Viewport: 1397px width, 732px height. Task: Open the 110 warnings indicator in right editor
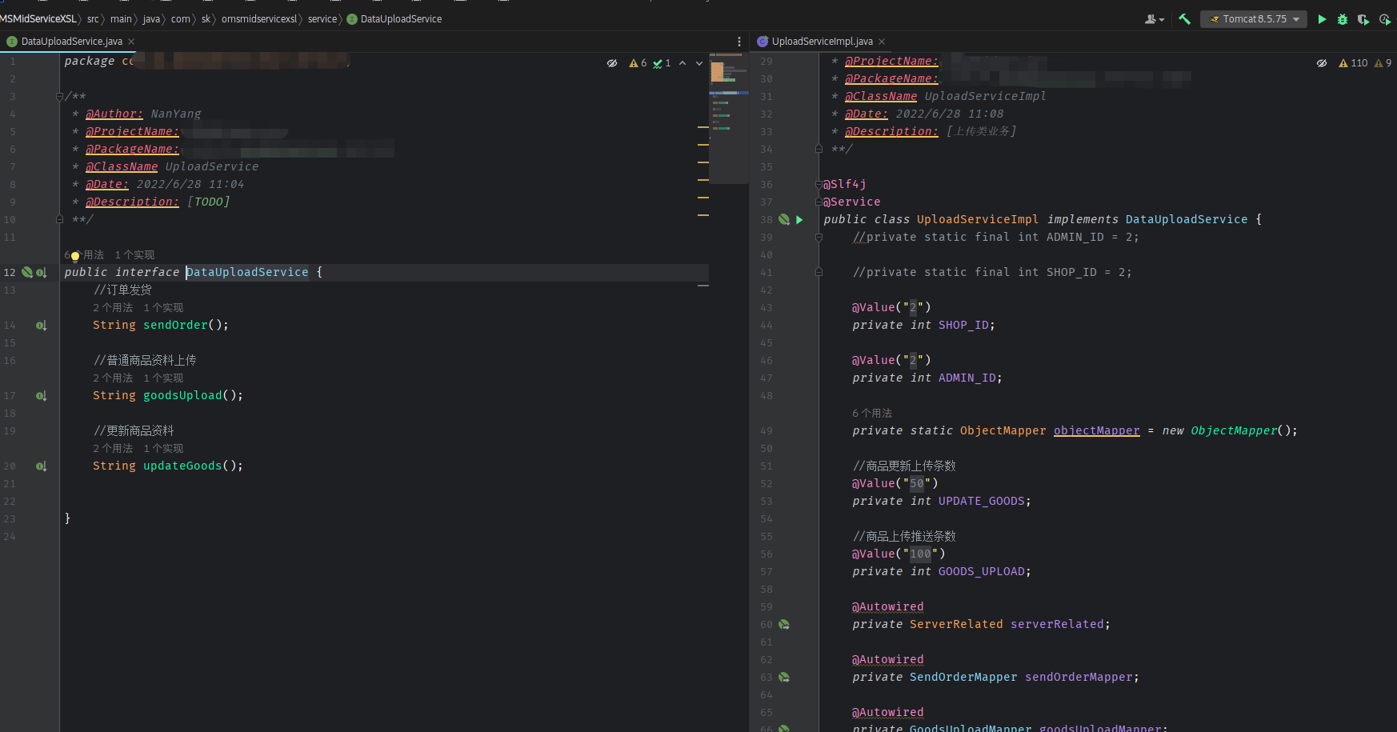pos(1353,63)
